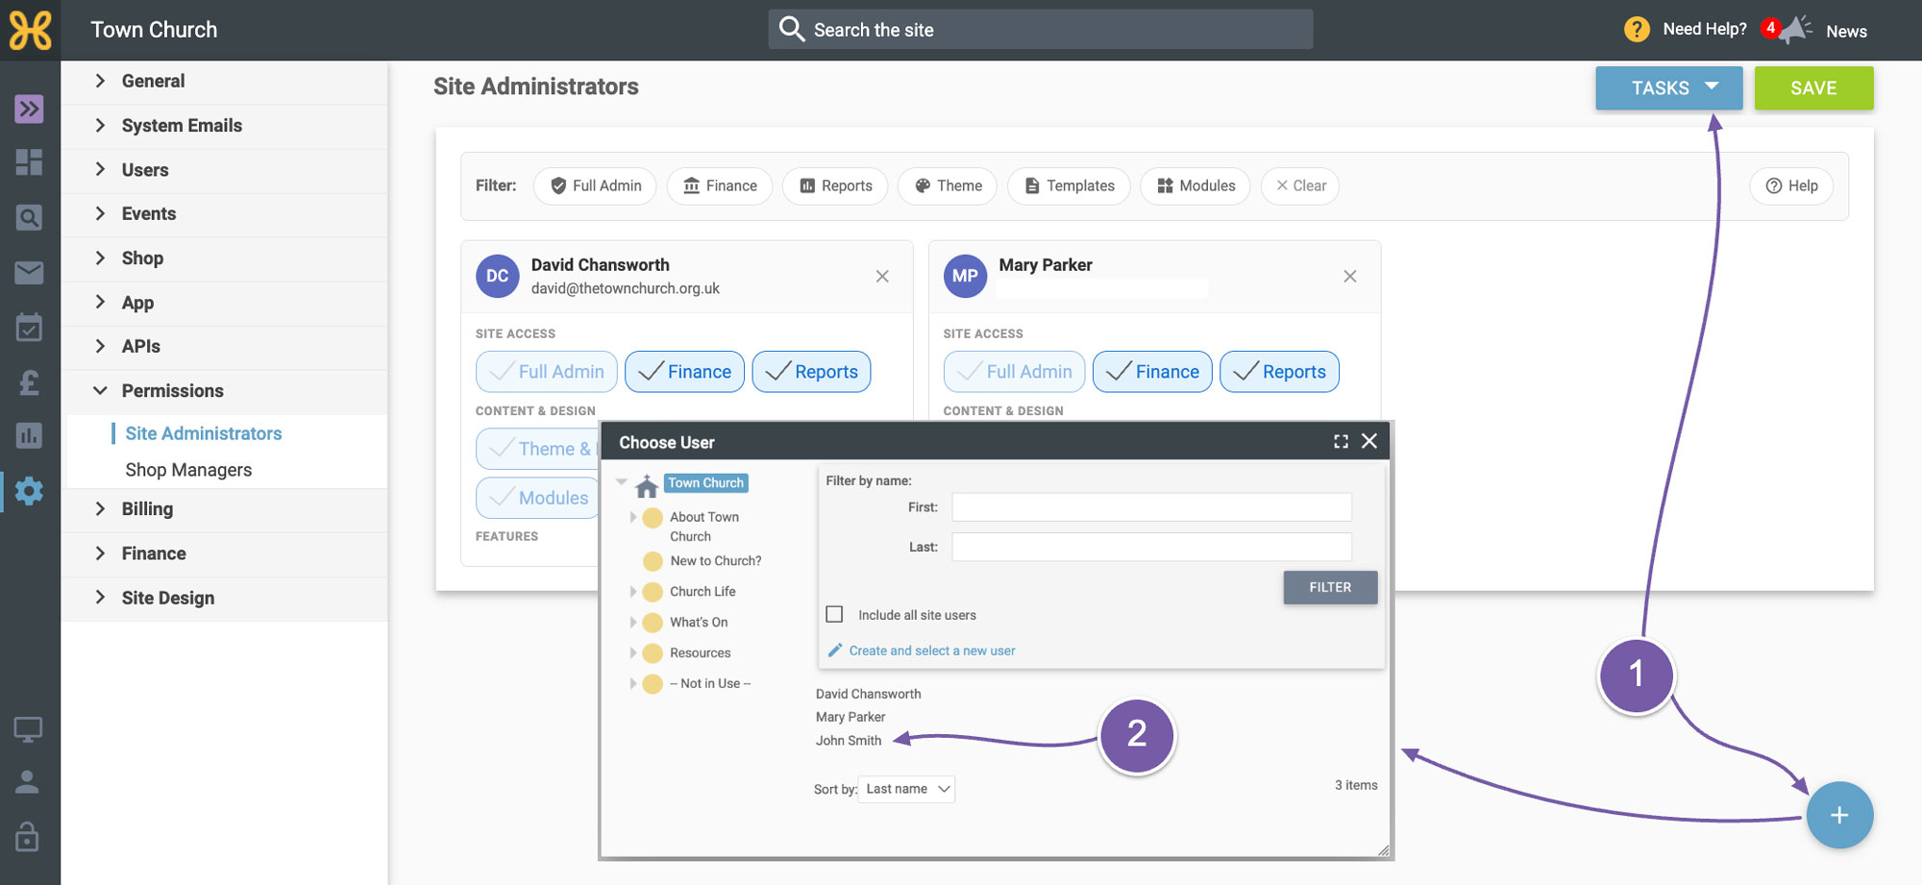Open the settings gear icon in the sidebar
The width and height of the screenshot is (1922, 885).
click(29, 491)
